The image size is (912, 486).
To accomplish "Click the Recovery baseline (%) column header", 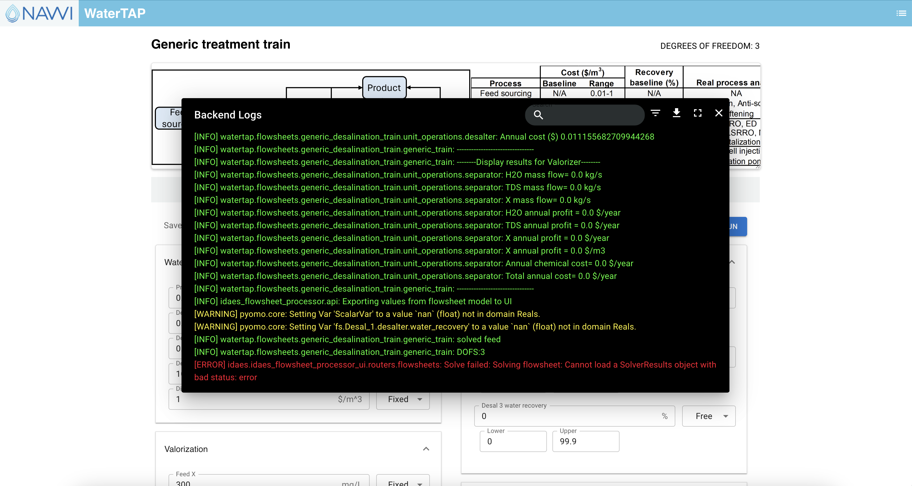I will pos(654,77).
